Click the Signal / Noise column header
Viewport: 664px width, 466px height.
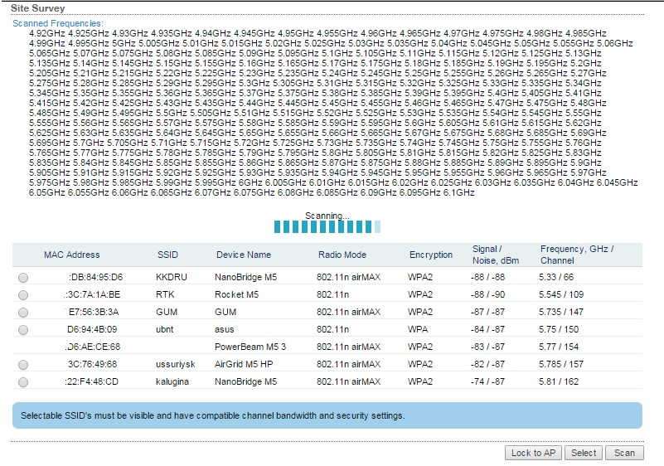488,254
